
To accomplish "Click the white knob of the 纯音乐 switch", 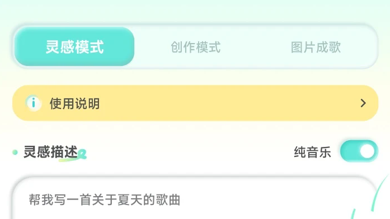I will [367, 151].
